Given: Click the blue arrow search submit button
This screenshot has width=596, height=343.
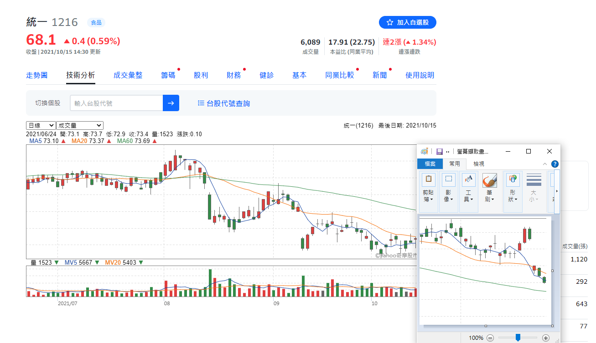Looking at the screenshot, I should (x=171, y=103).
